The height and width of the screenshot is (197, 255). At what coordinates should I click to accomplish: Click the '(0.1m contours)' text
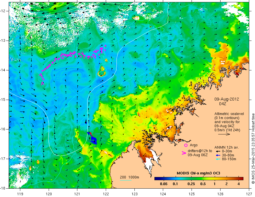tap(227, 118)
